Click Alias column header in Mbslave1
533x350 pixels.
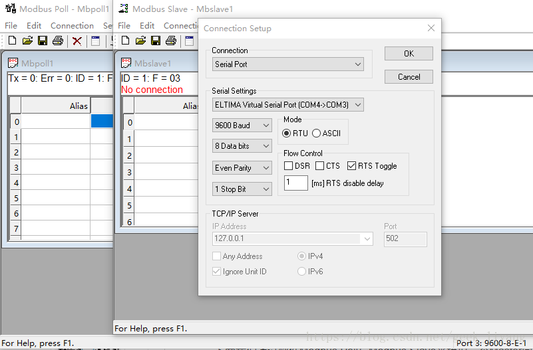[166, 106]
